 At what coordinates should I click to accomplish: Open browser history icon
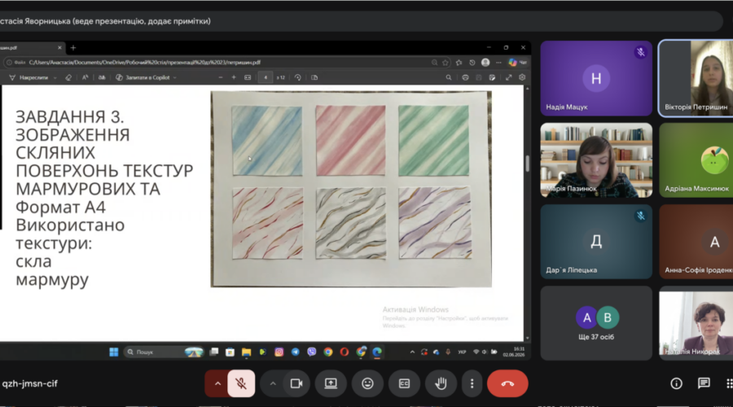click(472, 62)
